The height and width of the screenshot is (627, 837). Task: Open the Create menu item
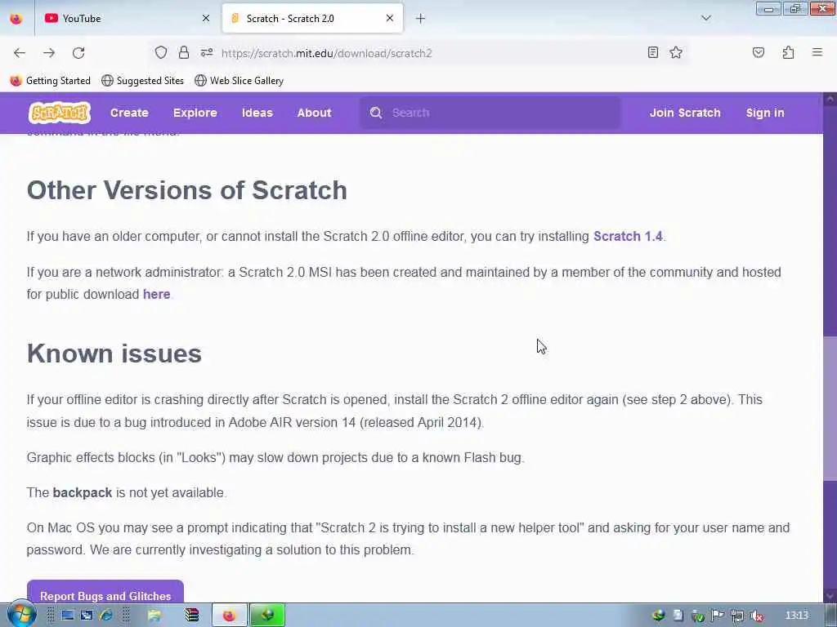[129, 113]
